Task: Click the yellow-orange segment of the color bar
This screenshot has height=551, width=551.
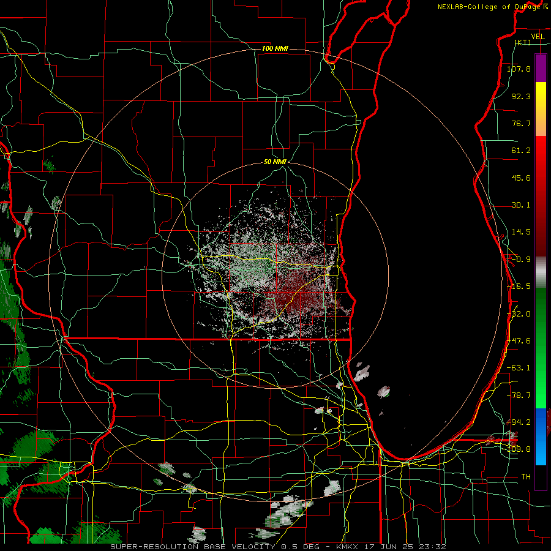Action: [541, 109]
